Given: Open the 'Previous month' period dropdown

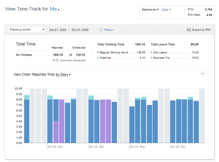Looking at the screenshot, I should [27, 30].
